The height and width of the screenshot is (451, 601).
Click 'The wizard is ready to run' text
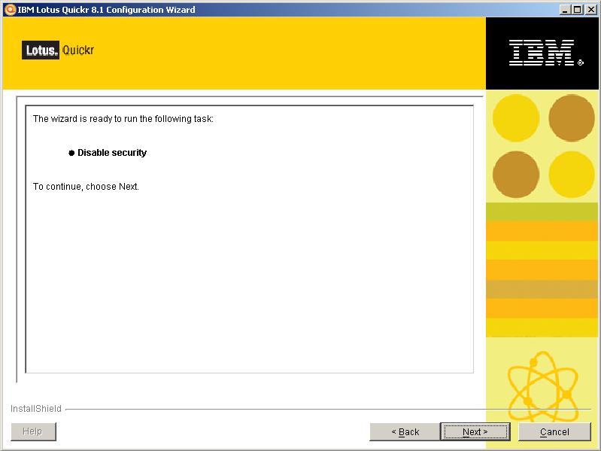123,119
